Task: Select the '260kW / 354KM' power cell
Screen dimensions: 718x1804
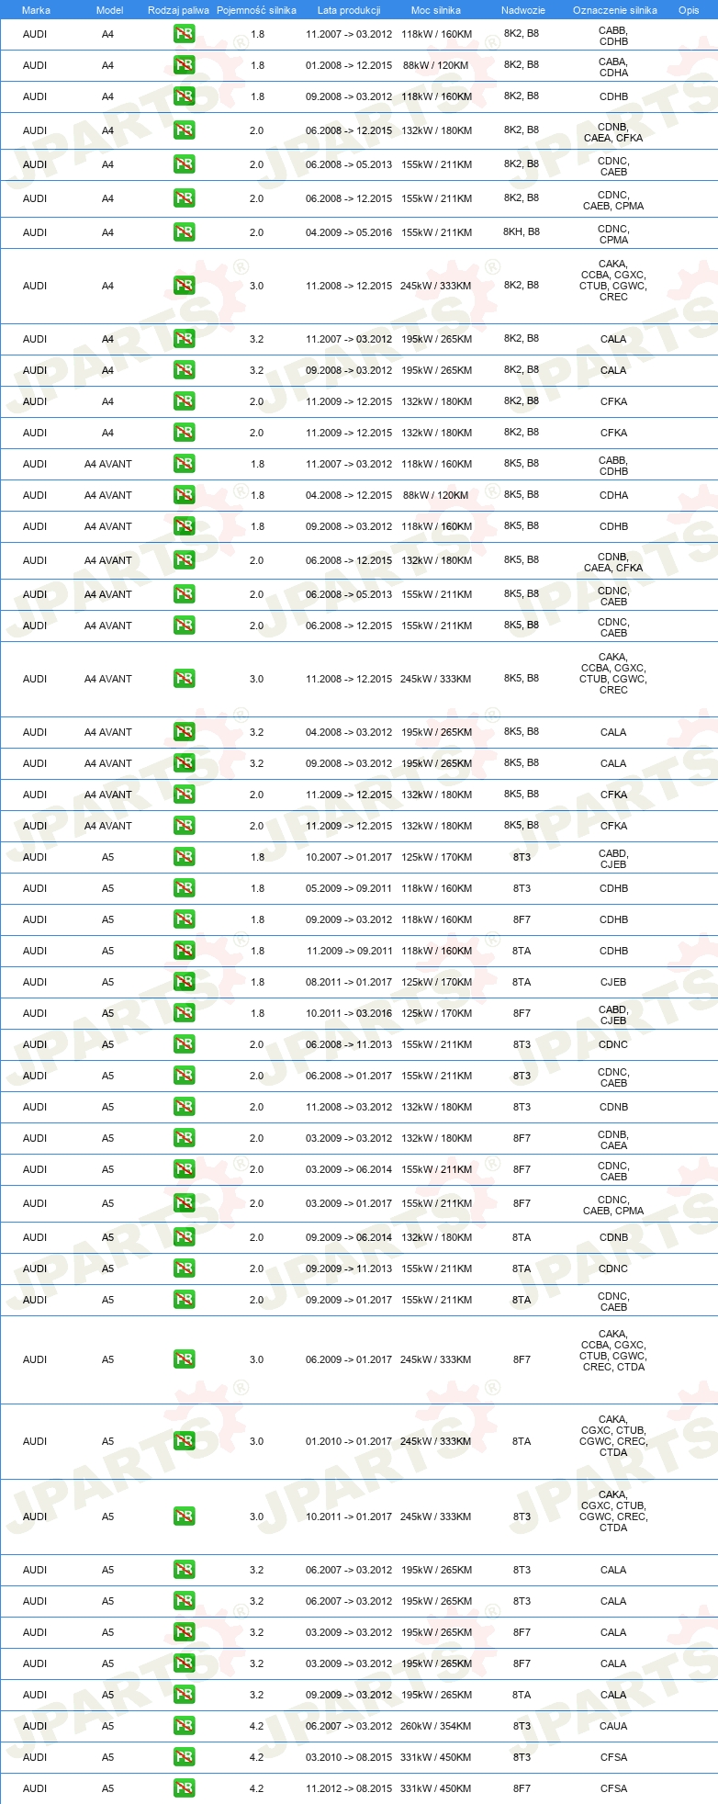Action: pyautogui.click(x=436, y=1726)
